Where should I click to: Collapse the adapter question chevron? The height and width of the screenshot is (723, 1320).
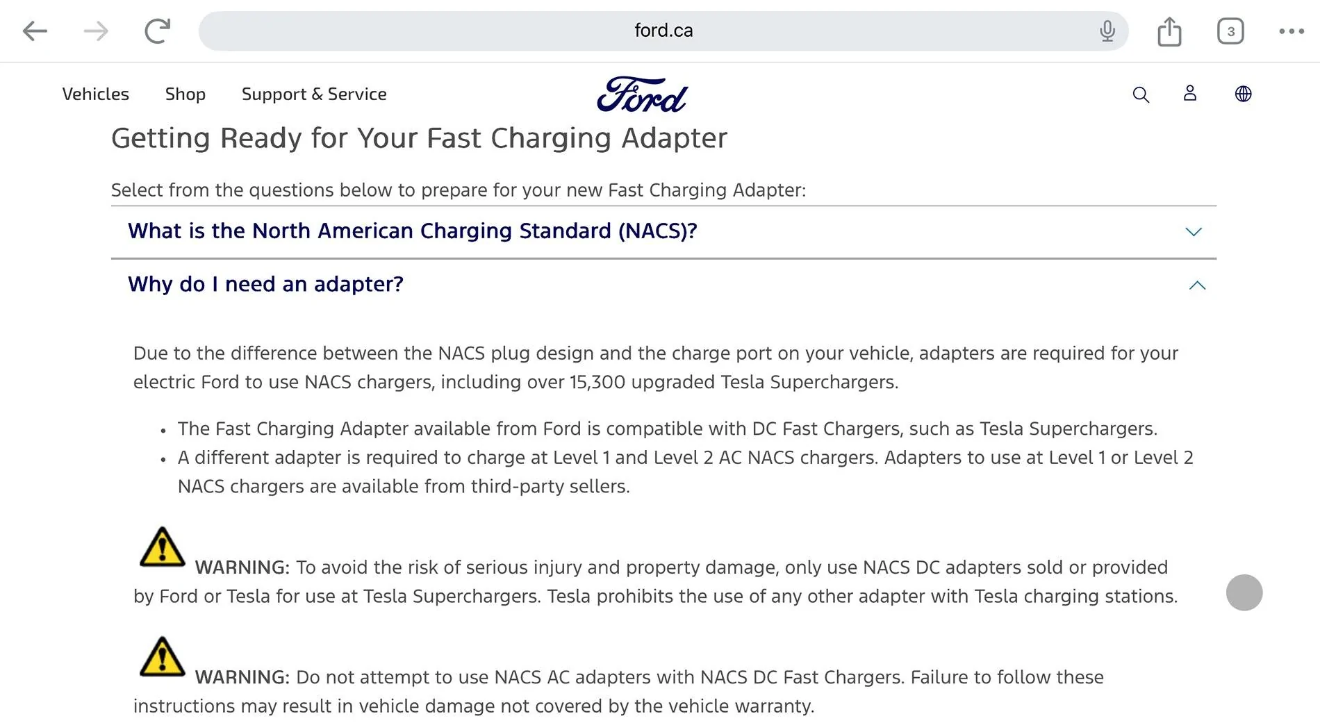pos(1197,285)
